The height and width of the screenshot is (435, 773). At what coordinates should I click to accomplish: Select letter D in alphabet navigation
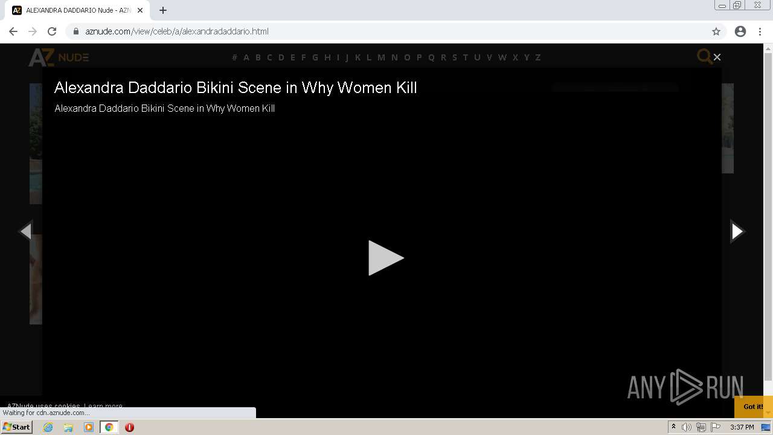tap(281, 57)
